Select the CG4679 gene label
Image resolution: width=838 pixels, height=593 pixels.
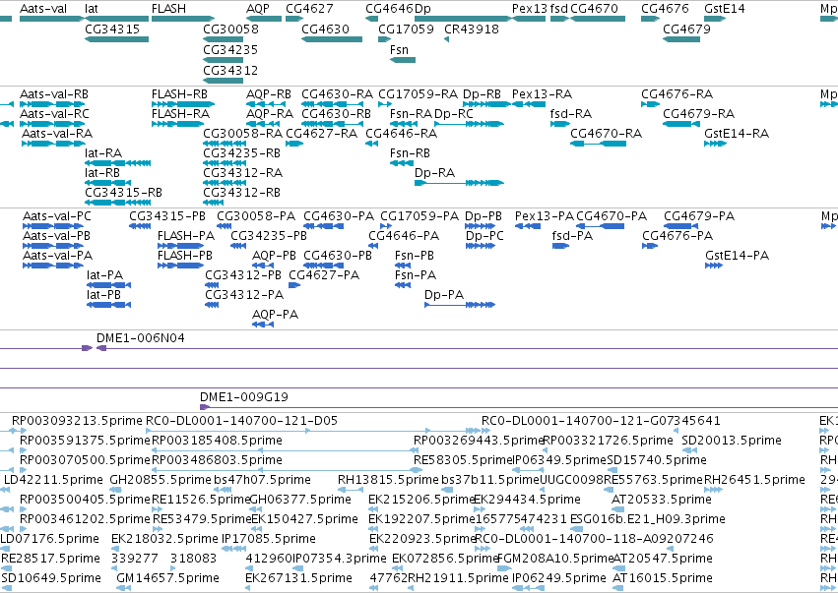[686, 29]
